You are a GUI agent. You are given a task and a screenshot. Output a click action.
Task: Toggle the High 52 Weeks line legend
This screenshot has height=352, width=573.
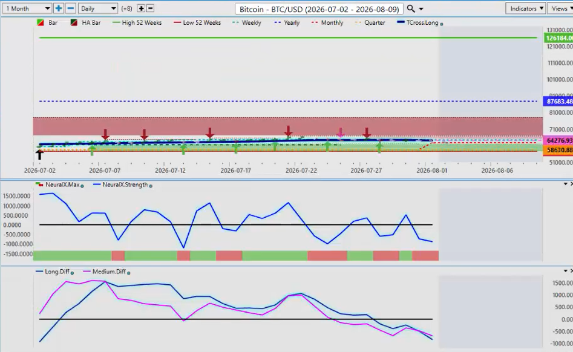coord(137,22)
